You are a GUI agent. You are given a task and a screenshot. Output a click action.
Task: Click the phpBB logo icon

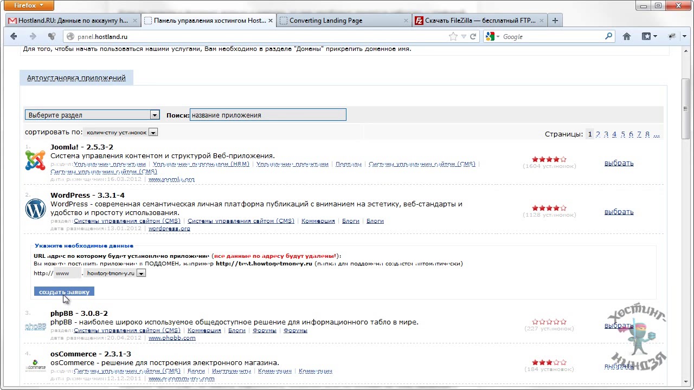[x=35, y=327]
